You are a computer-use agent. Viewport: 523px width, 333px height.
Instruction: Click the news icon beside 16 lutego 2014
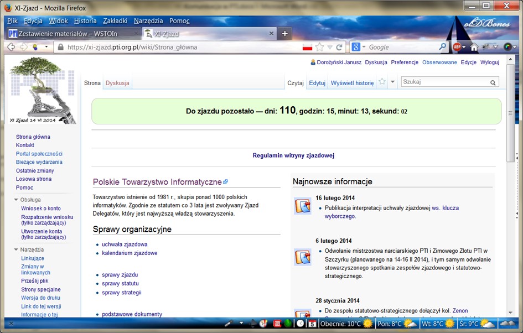click(x=303, y=206)
